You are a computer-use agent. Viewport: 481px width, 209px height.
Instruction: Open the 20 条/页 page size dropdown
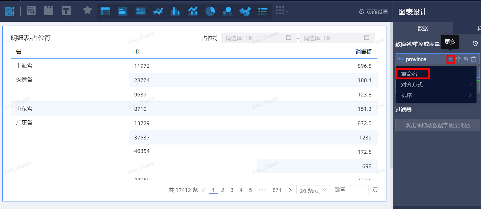(313, 190)
